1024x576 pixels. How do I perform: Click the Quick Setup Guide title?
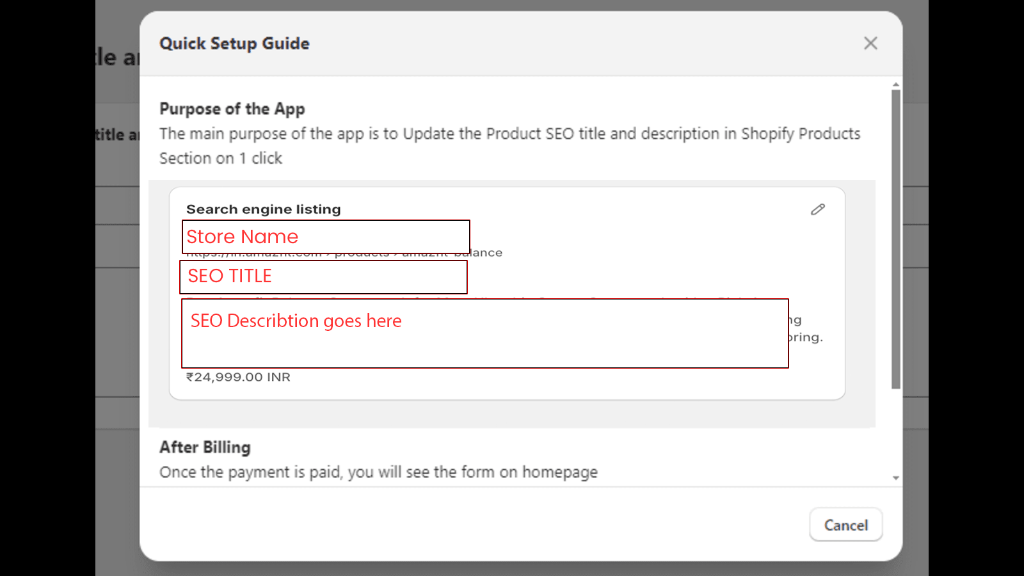click(234, 44)
